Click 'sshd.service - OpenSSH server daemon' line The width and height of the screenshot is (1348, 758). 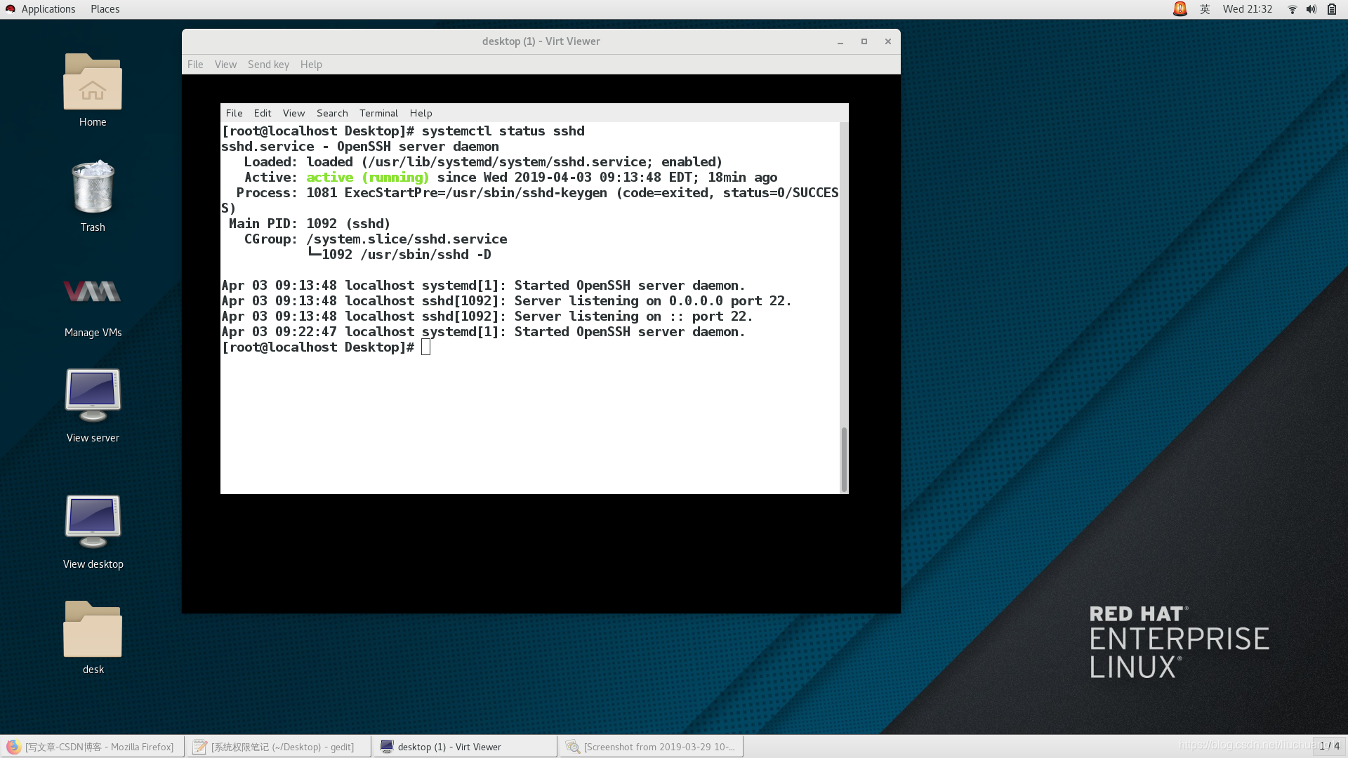click(360, 147)
